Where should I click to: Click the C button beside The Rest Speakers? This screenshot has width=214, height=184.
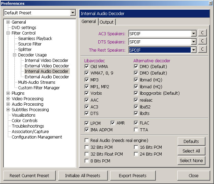coord(202,49)
